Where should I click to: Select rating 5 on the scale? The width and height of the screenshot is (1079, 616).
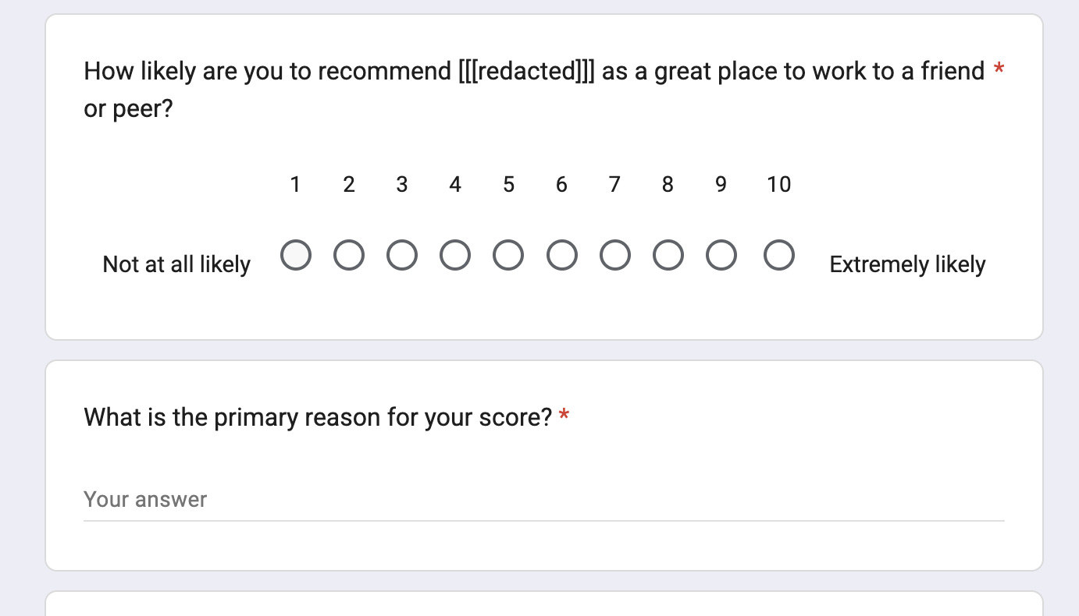pyautogui.click(x=508, y=255)
